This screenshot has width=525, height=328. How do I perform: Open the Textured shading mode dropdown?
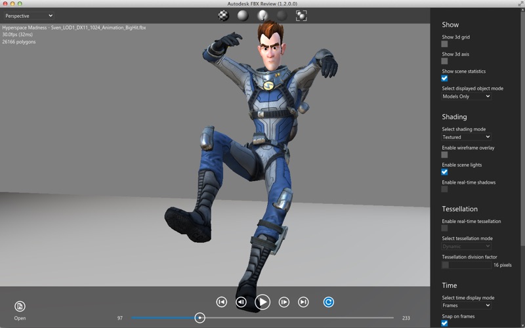(466, 137)
